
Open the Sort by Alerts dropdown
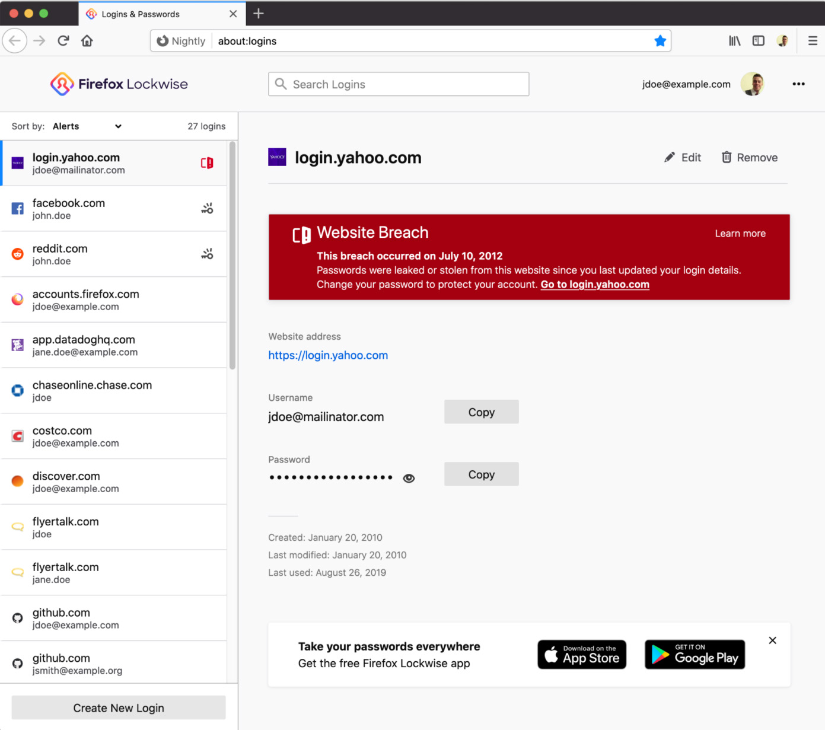(87, 126)
